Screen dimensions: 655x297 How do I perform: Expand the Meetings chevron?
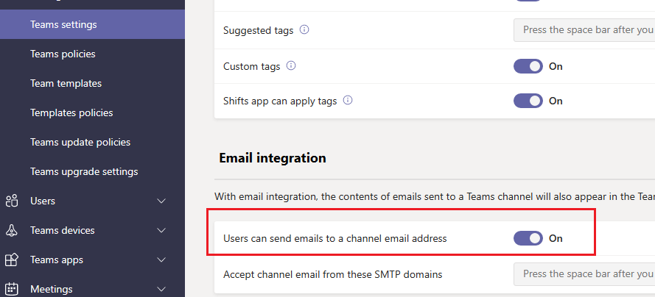(161, 289)
